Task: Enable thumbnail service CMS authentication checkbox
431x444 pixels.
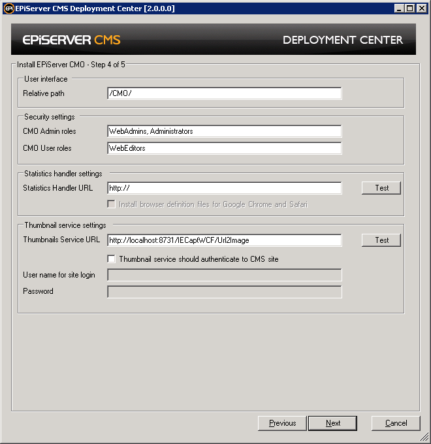Action: (x=111, y=259)
